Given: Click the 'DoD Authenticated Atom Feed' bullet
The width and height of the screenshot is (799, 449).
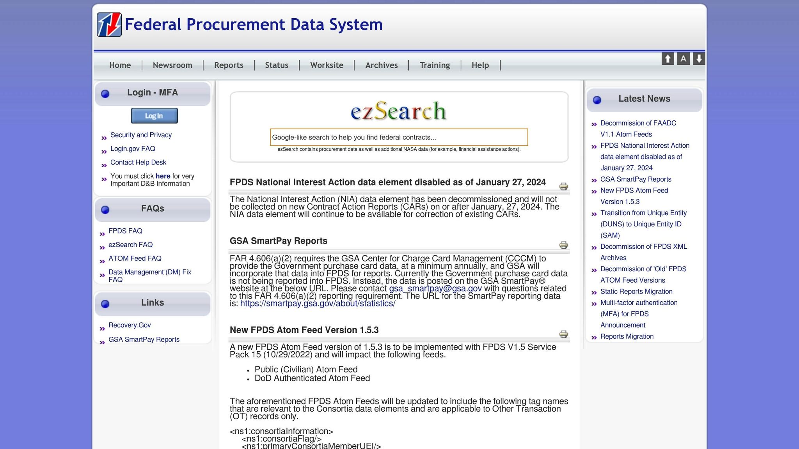Looking at the screenshot, I should (312, 378).
